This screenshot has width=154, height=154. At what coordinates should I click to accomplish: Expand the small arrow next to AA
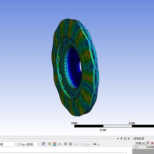point(99,145)
